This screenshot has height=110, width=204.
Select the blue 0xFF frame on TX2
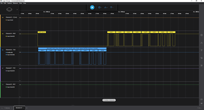(77, 50)
